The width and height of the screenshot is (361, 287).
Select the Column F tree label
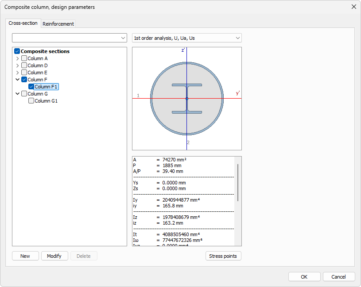tap(37, 80)
